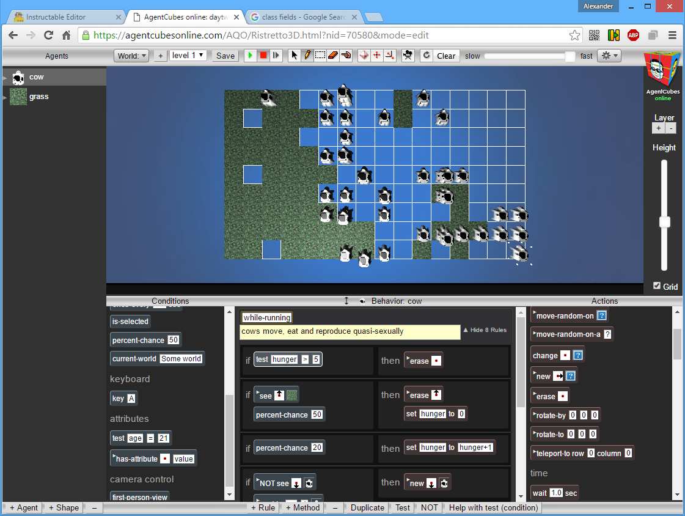This screenshot has width=685, height=516.
Task: Open the Chrome hamburger menu
Action: pos(672,35)
